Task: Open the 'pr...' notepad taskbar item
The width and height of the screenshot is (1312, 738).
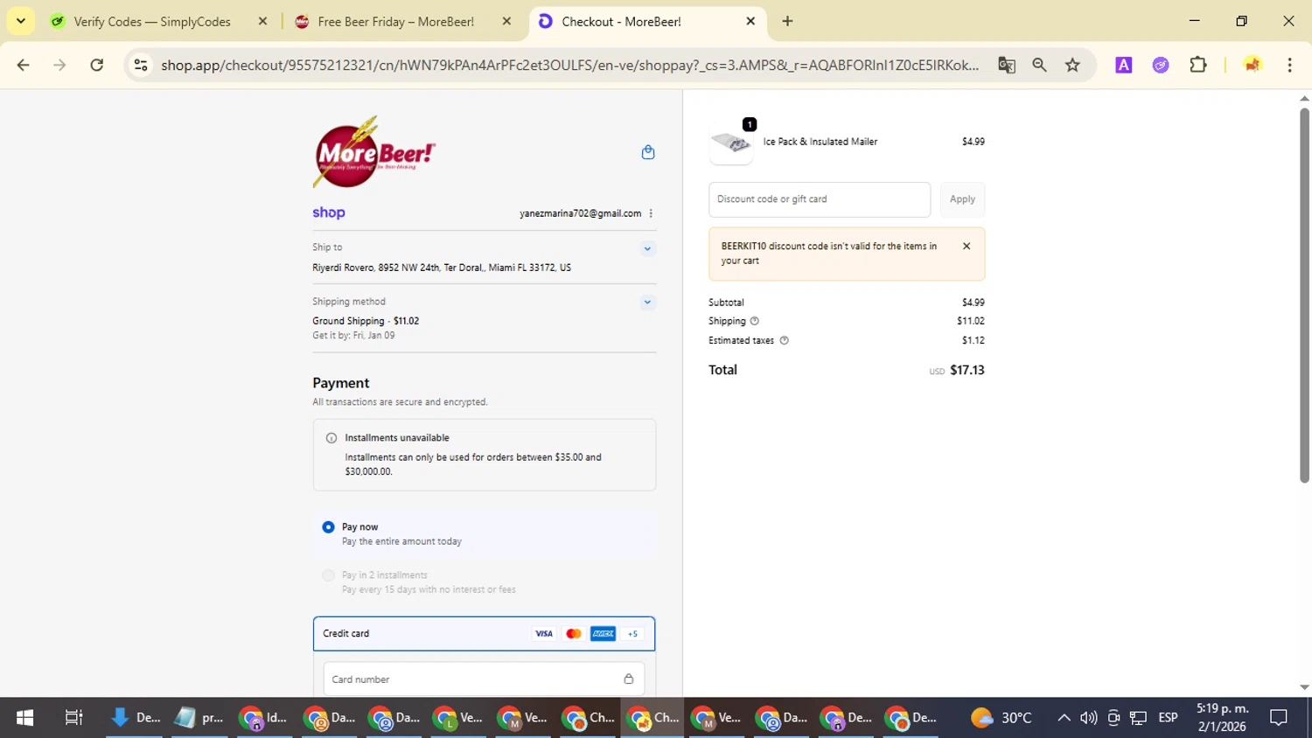Action: point(200,718)
